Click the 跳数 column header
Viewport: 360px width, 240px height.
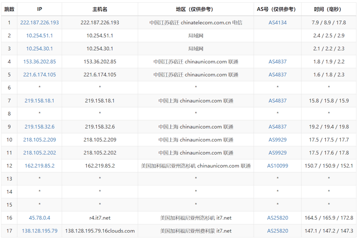tap(9, 9)
